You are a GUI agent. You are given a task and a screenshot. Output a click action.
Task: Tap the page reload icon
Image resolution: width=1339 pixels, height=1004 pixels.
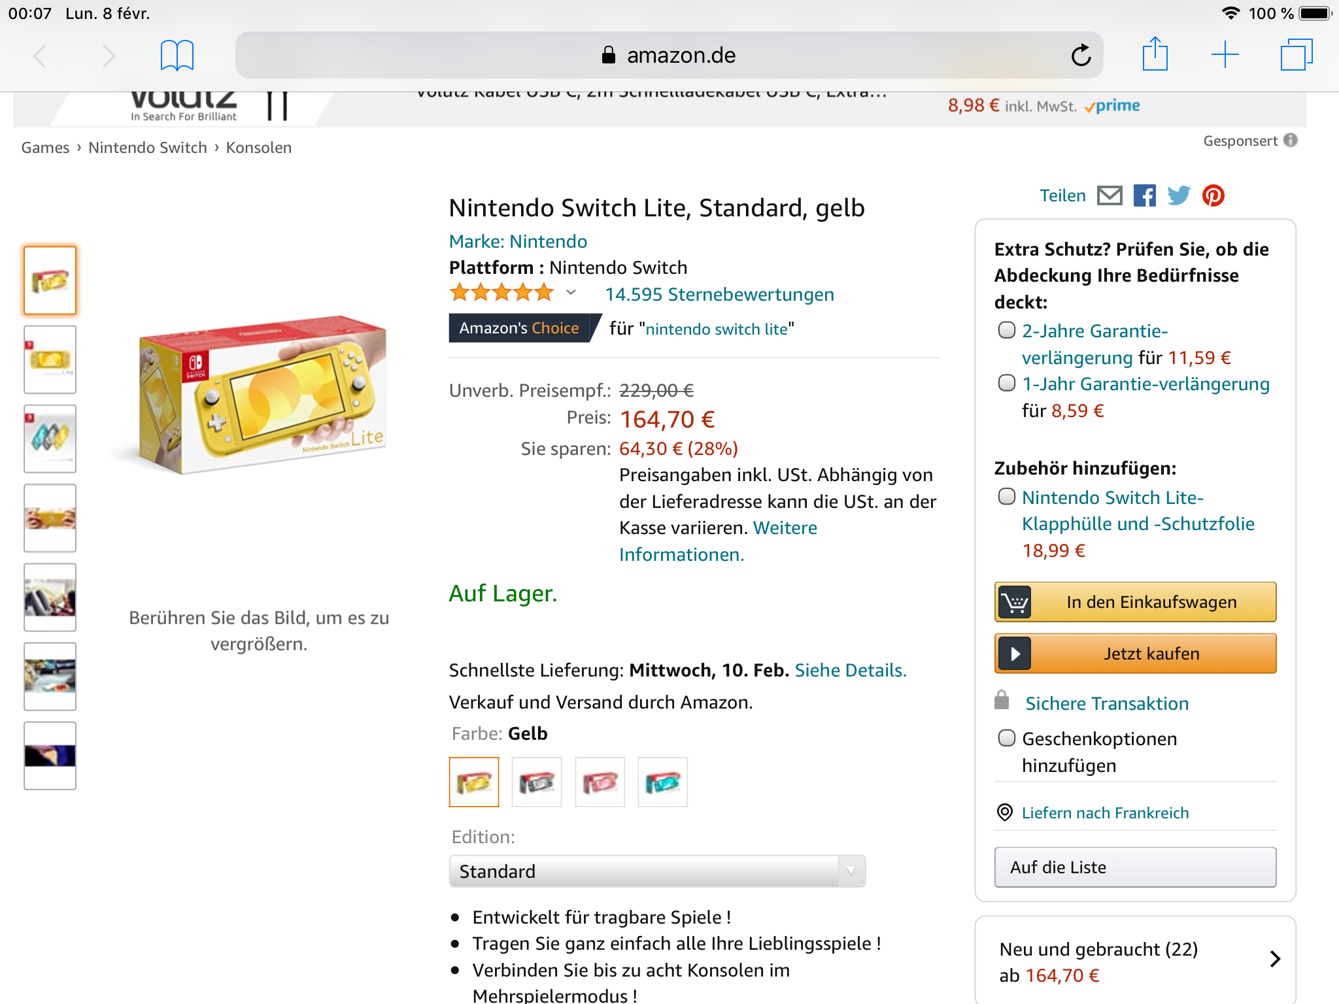click(1081, 56)
